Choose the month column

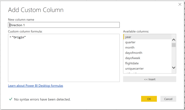pyautogui.click(x=147, y=48)
